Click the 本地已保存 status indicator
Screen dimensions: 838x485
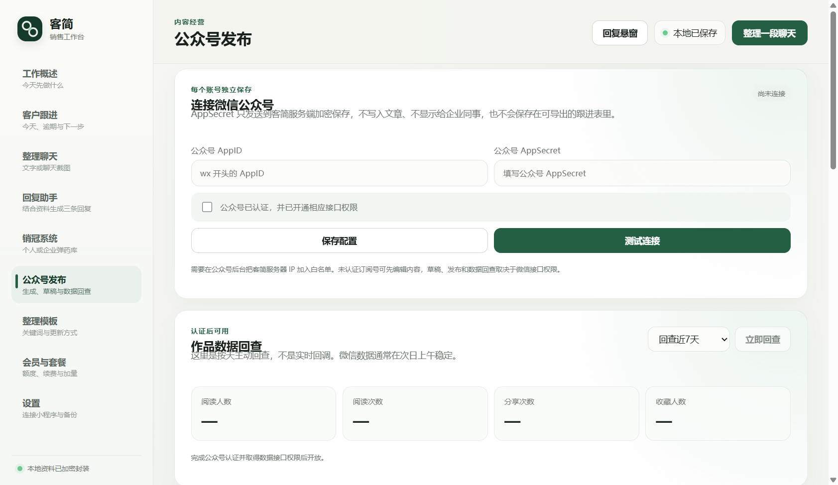click(x=690, y=33)
